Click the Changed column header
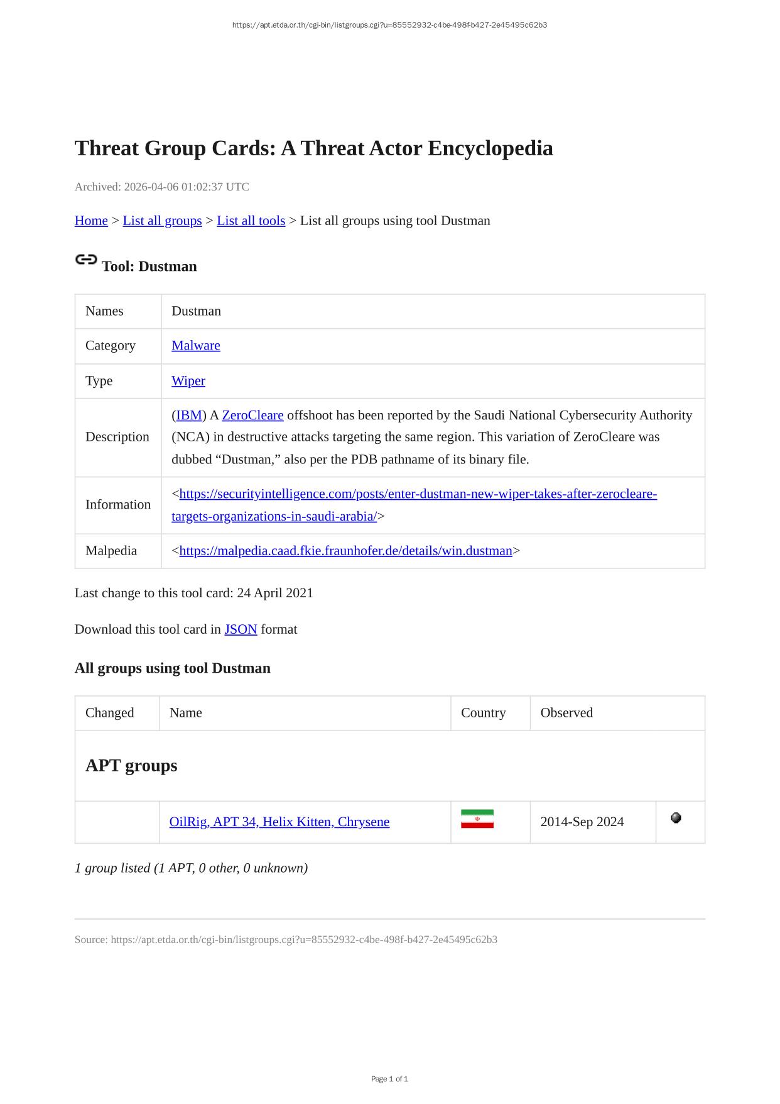780x1104 pixels. (109, 712)
